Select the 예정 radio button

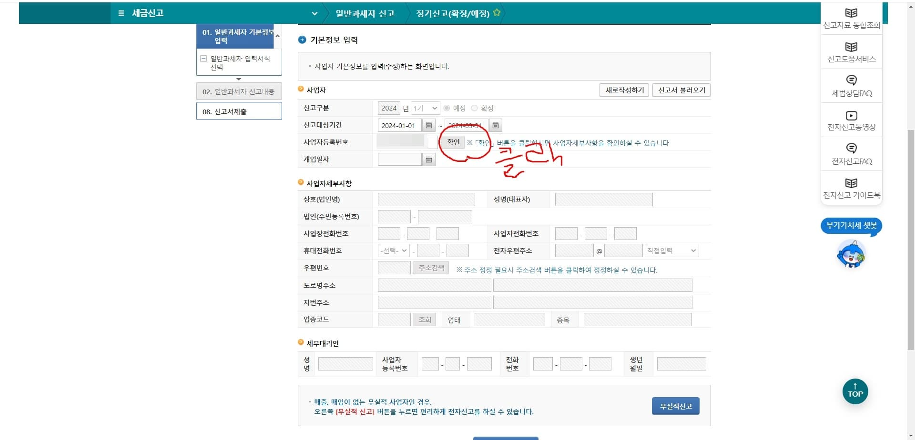click(447, 108)
